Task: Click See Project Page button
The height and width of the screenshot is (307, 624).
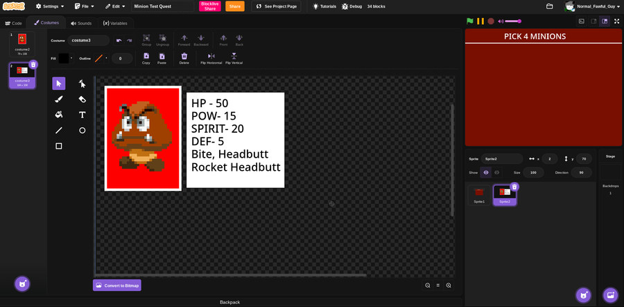Action: pyautogui.click(x=276, y=6)
